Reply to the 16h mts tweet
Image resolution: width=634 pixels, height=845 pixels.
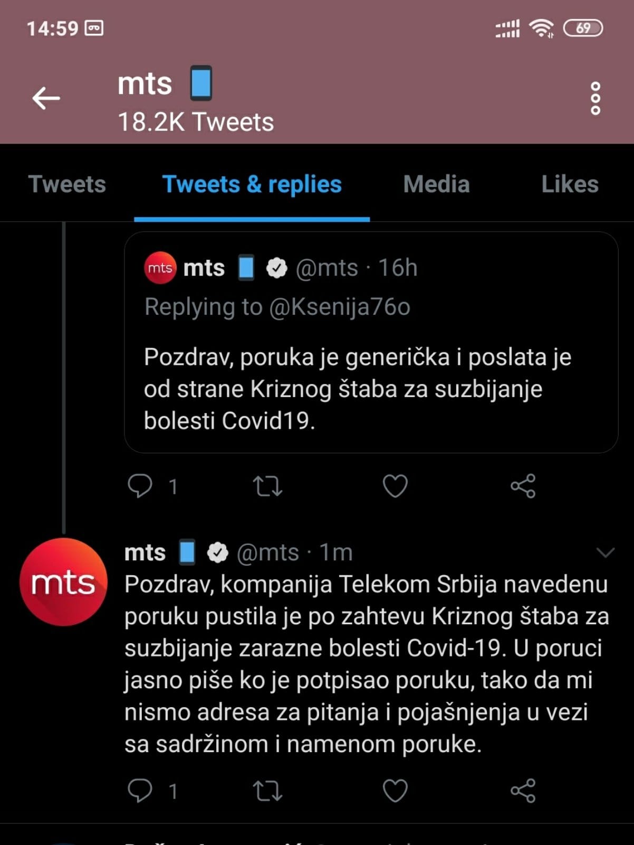point(140,486)
